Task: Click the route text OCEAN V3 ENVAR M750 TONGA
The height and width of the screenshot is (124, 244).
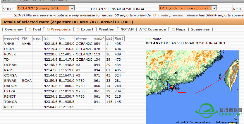Action: pyautogui.click(x=118, y=9)
